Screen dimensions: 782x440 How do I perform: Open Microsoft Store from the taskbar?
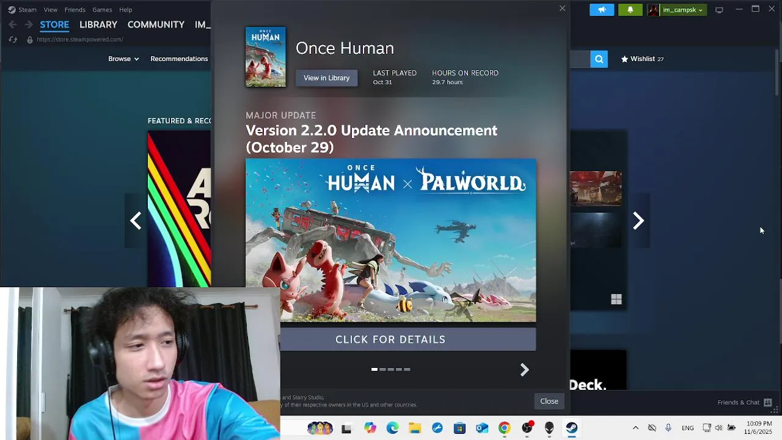[x=459, y=428]
